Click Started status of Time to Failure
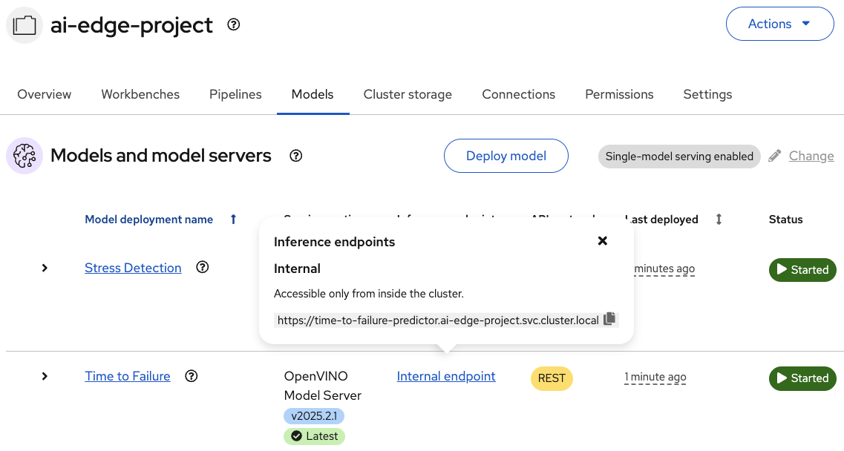This screenshot has height=451, width=844. click(802, 378)
